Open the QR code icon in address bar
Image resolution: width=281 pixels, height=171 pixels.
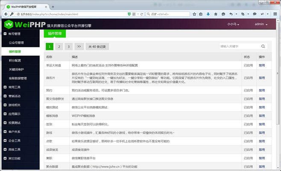pyautogui.click(x=134, y=14)
